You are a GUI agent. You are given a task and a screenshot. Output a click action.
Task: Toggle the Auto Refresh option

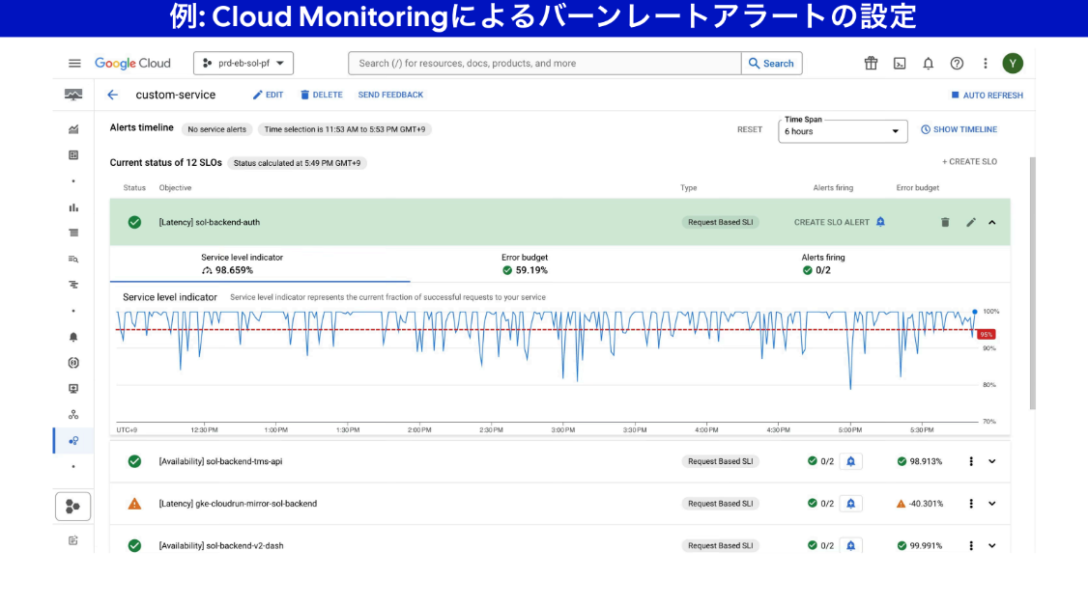point(987,96)
